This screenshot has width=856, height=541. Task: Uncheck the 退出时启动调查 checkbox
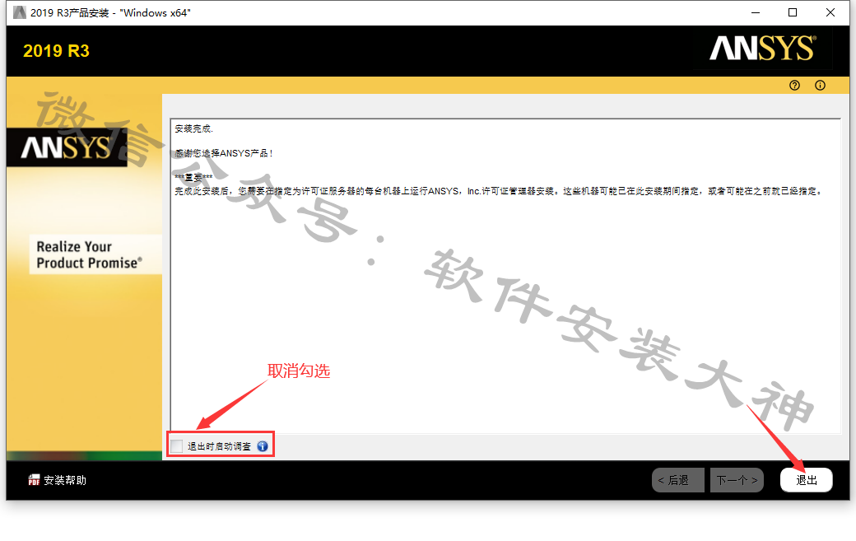[177, 446]
